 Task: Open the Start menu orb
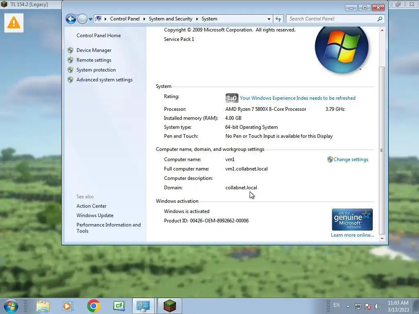[11, 306]
